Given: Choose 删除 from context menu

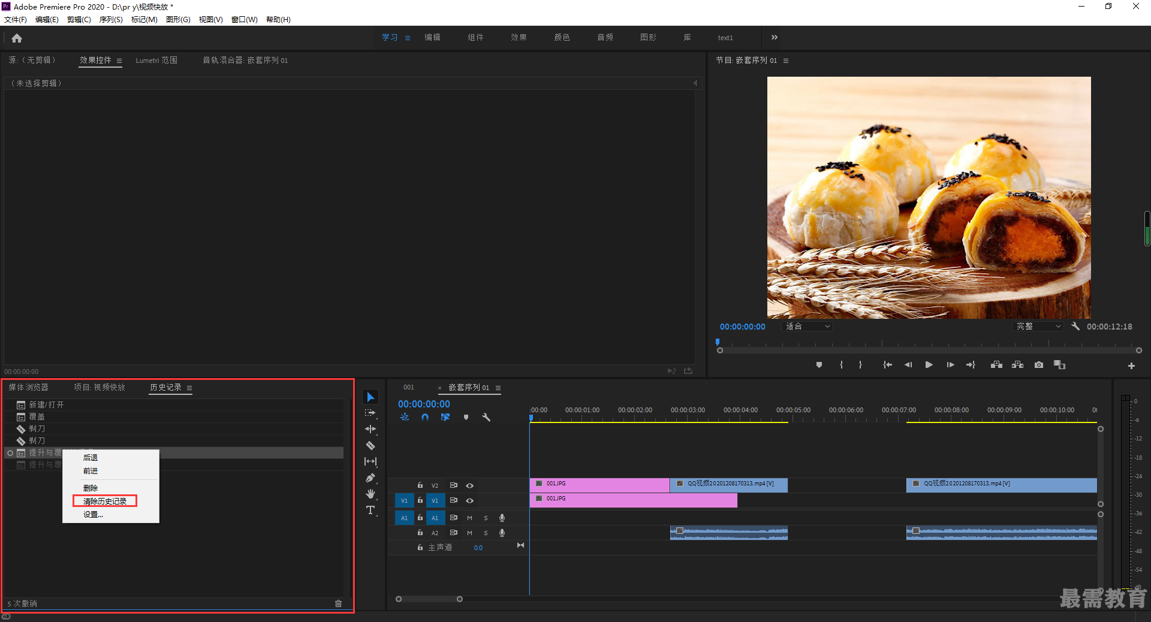Looking at the screenshot, I should tap(91, 488).
